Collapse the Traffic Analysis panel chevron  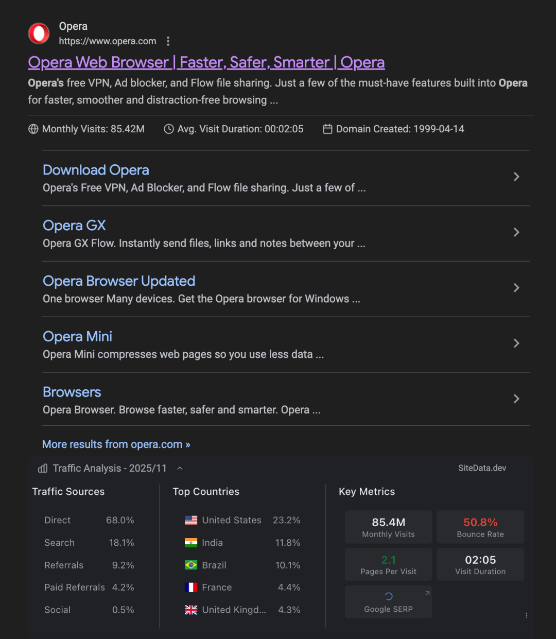tap(180, 469)
